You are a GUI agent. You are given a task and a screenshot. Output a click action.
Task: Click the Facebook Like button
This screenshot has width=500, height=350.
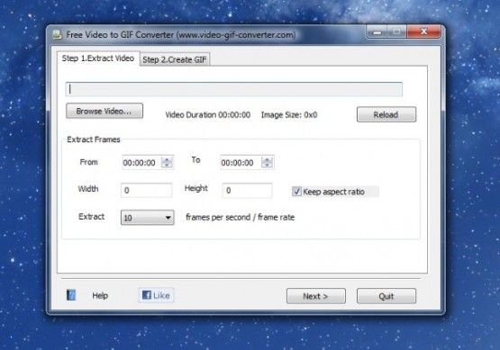click(x=156, y=295)
